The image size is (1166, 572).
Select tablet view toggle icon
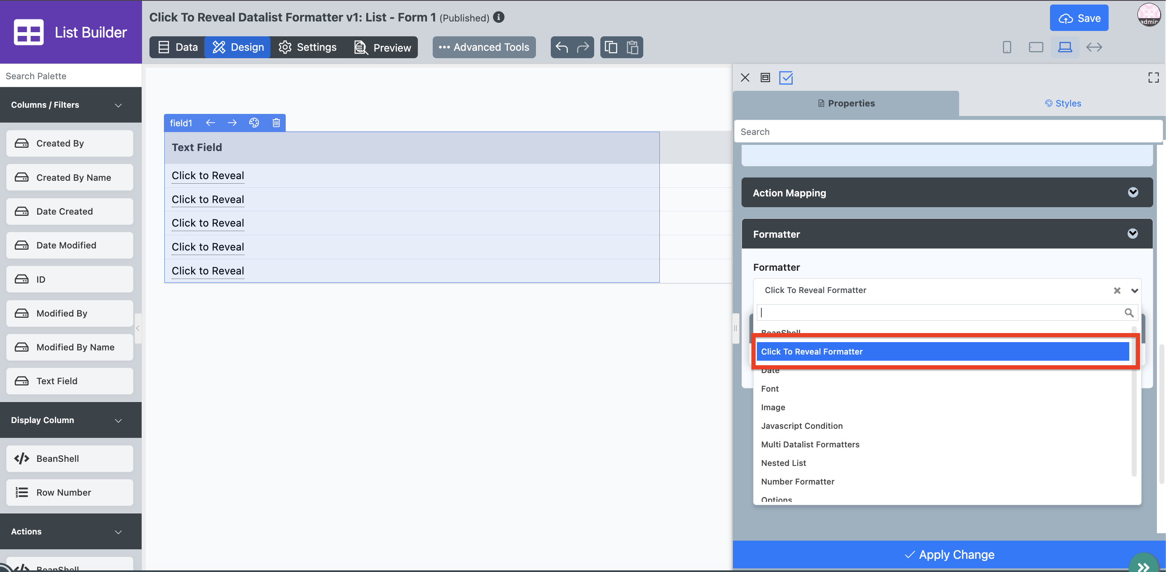click(1036, 47)
